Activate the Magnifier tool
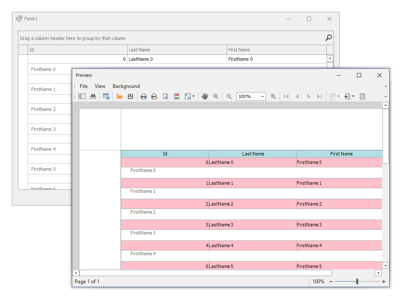This screenshot has width=402, height=299. click(x=216, y=96)
